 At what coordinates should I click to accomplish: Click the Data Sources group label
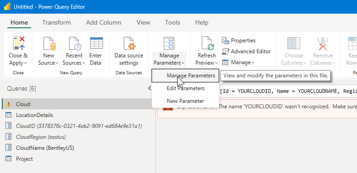[129, 73]
